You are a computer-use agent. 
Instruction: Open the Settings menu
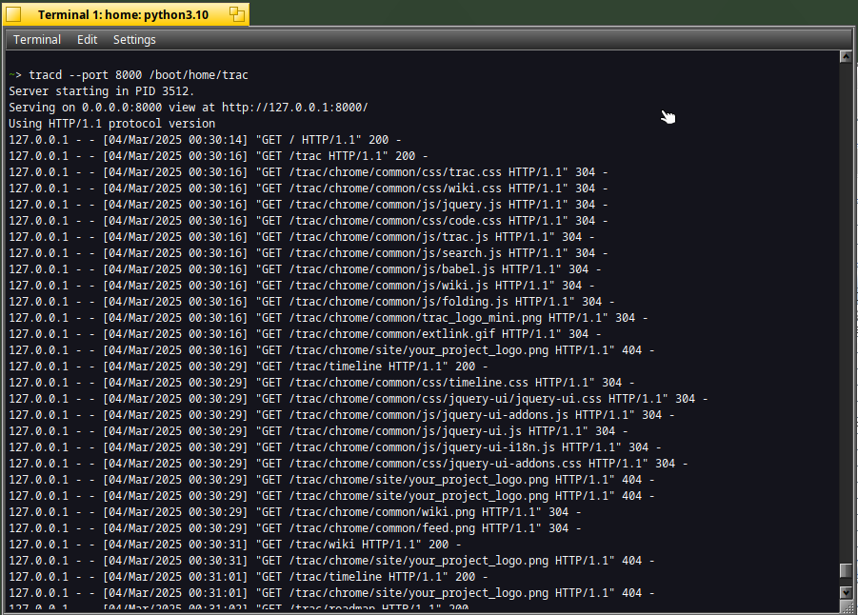(134, 39)
